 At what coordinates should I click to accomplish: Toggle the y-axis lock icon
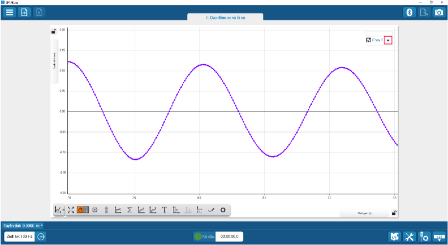click(54, 32)
